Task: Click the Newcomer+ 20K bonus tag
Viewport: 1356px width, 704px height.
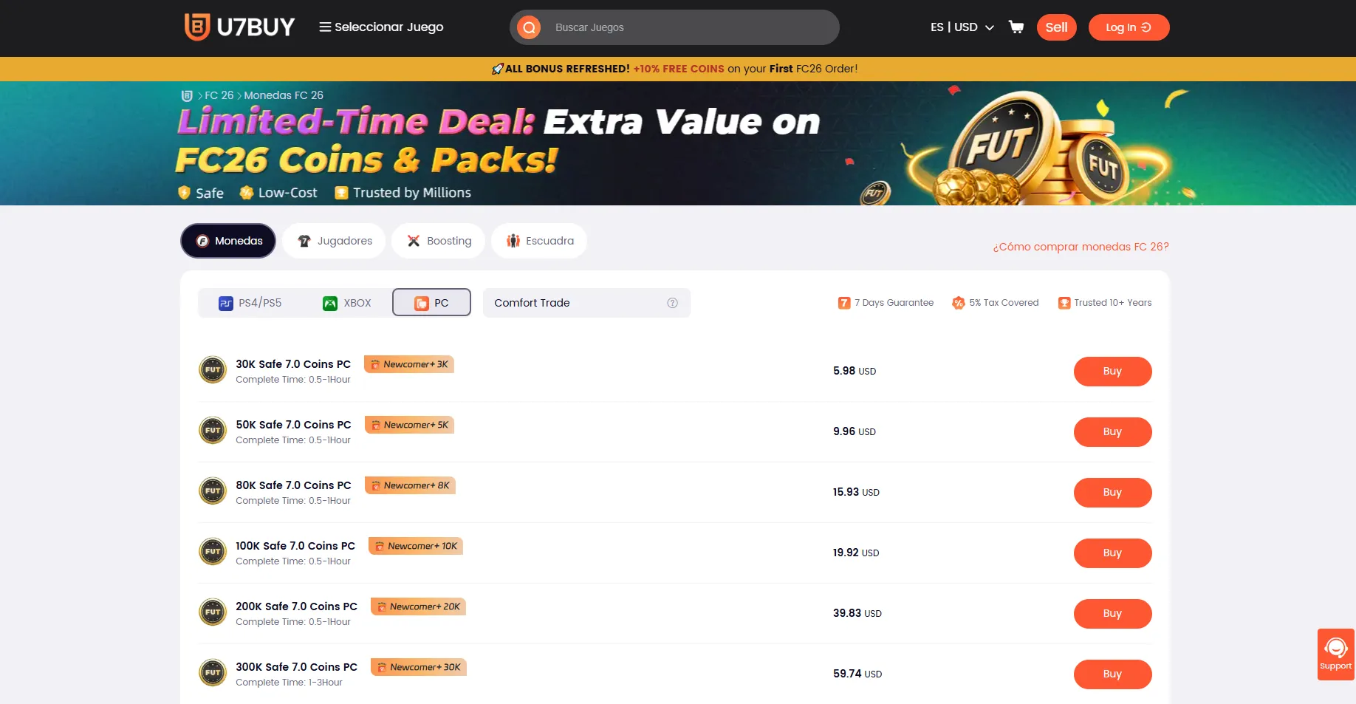Action: coord(418,606)
